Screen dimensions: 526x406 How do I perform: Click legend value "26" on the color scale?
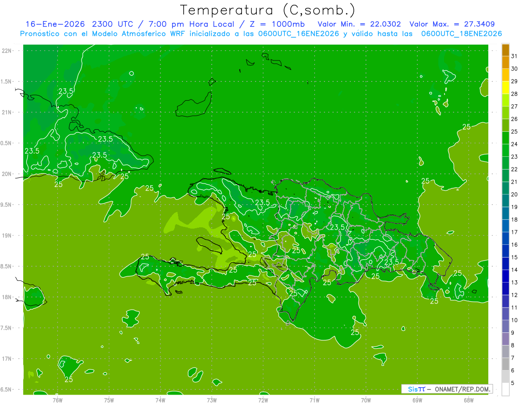click(515, 119)
